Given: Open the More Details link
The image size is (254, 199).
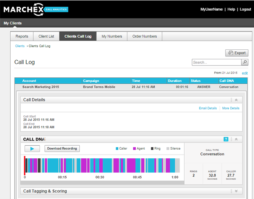Looking at the screenshot, I should pos(231,108).
